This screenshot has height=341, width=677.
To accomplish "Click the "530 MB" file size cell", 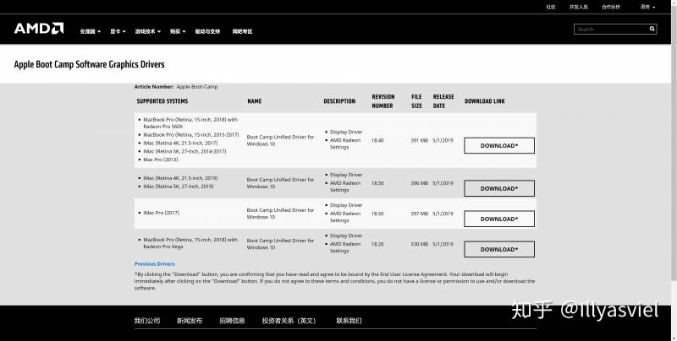I will click(x=419, y=244).
